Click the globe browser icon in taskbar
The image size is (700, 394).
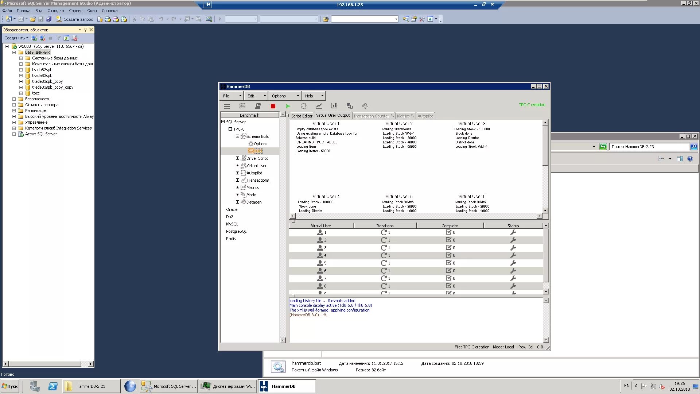[130, 386]
